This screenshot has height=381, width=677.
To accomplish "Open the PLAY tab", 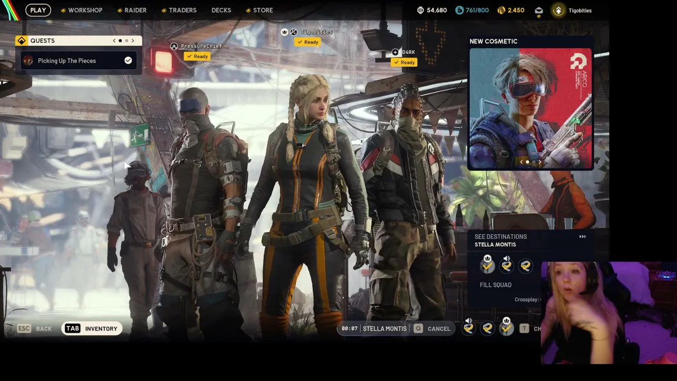I will [x=38, y=10].
